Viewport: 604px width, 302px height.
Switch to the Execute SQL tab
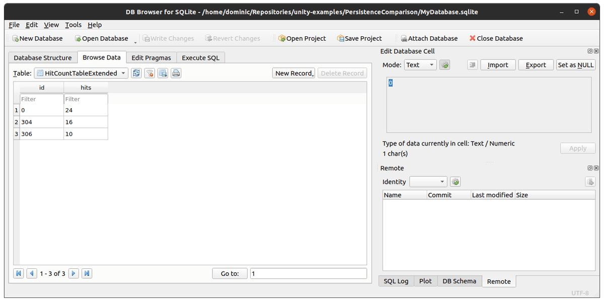tap(201, 57)
